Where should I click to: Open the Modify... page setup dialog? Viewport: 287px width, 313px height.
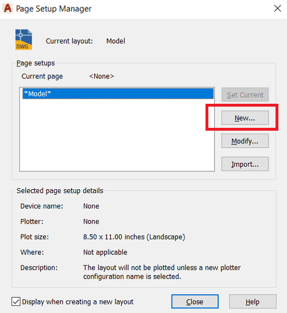(x=245, y=141)
